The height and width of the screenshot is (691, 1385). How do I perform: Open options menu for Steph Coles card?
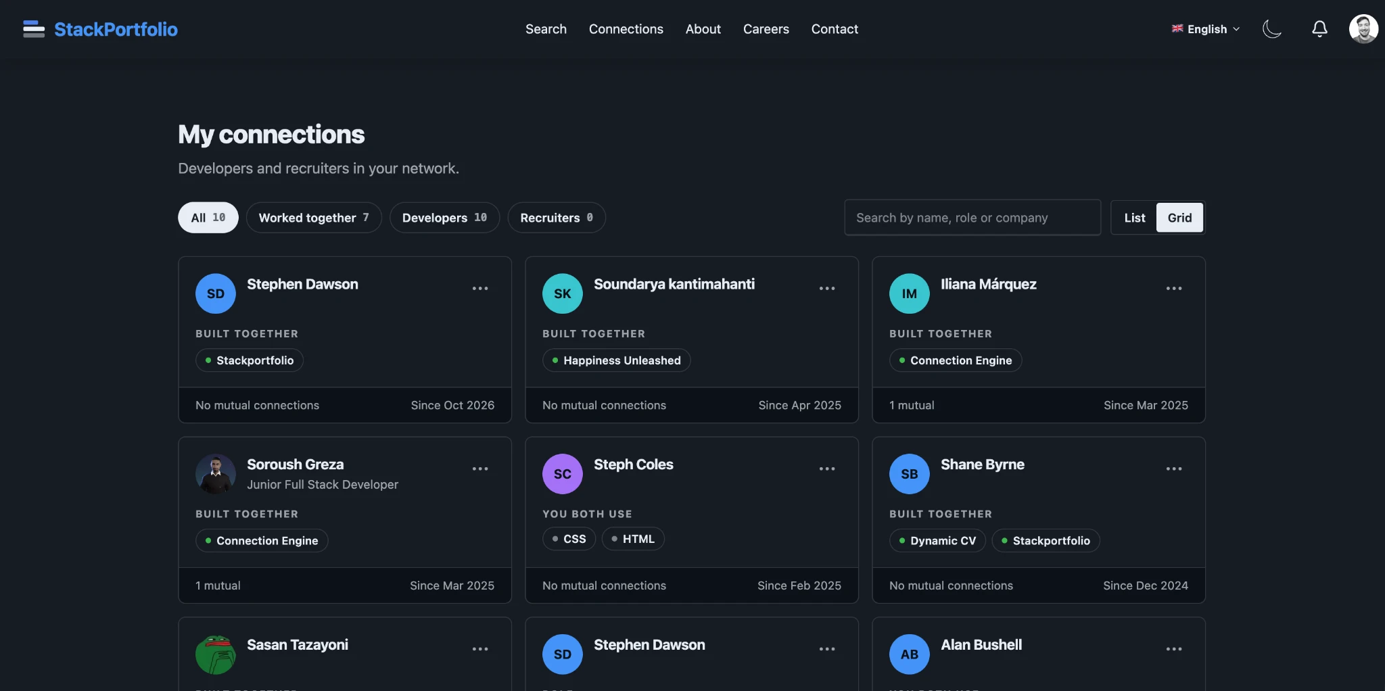827,469
